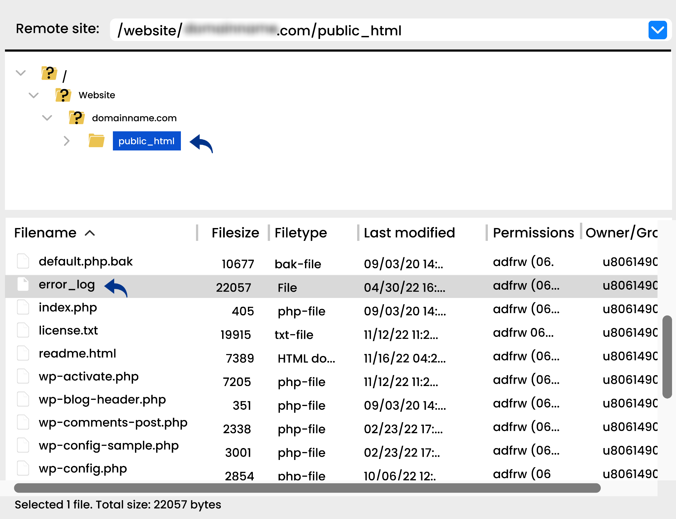Image resolution: width=676 pixels, height=519 pixels.
Task: Collapse the Website tree node
Action: point(34,95)
